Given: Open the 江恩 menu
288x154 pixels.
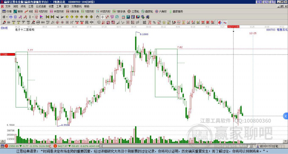Looking at the screenshot, I should click(31, 6).
